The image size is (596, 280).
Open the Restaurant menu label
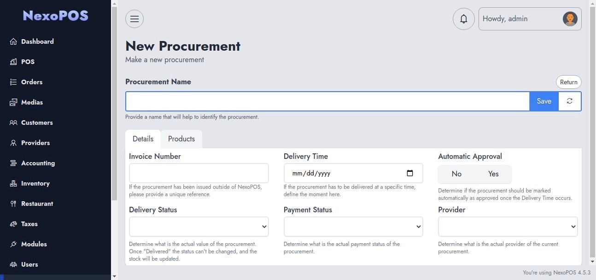[x=37, y=204]
